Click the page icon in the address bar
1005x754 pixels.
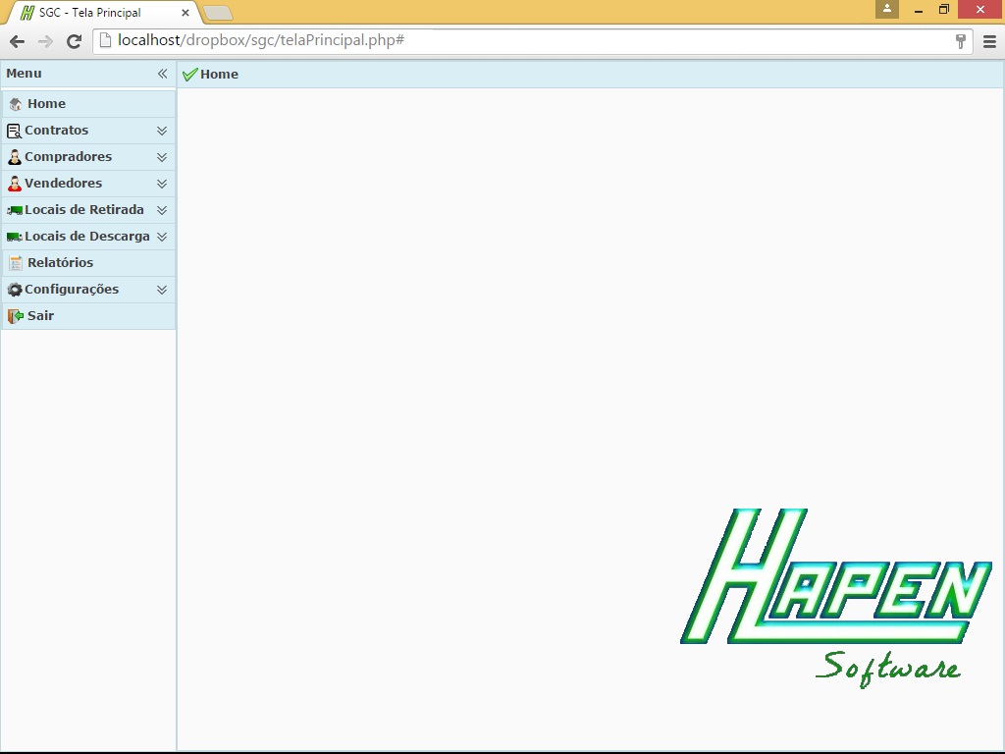pos(106,40)
